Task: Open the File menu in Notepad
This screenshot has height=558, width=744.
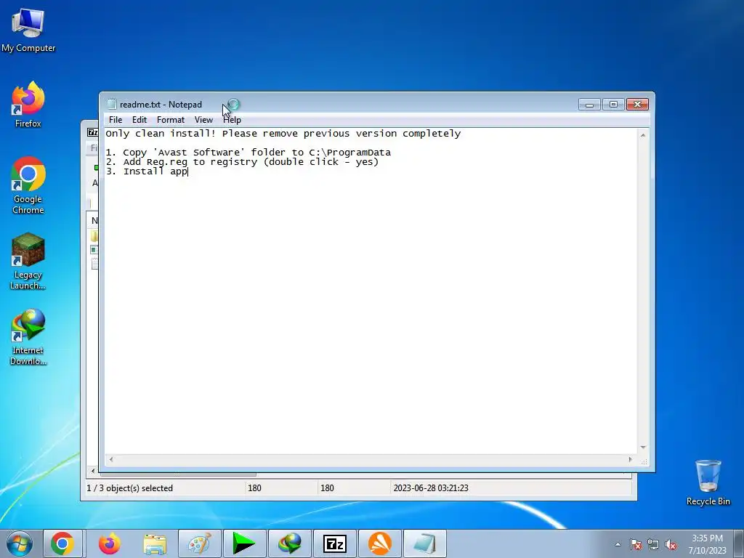Action: pyautogui.click(x=116, y=120)
